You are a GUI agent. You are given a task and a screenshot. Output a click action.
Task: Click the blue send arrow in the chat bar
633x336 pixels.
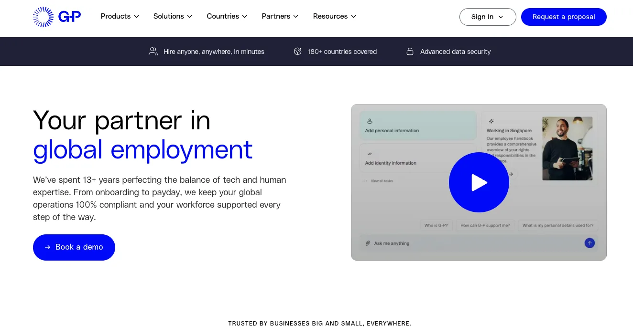(x=589, y=243)
